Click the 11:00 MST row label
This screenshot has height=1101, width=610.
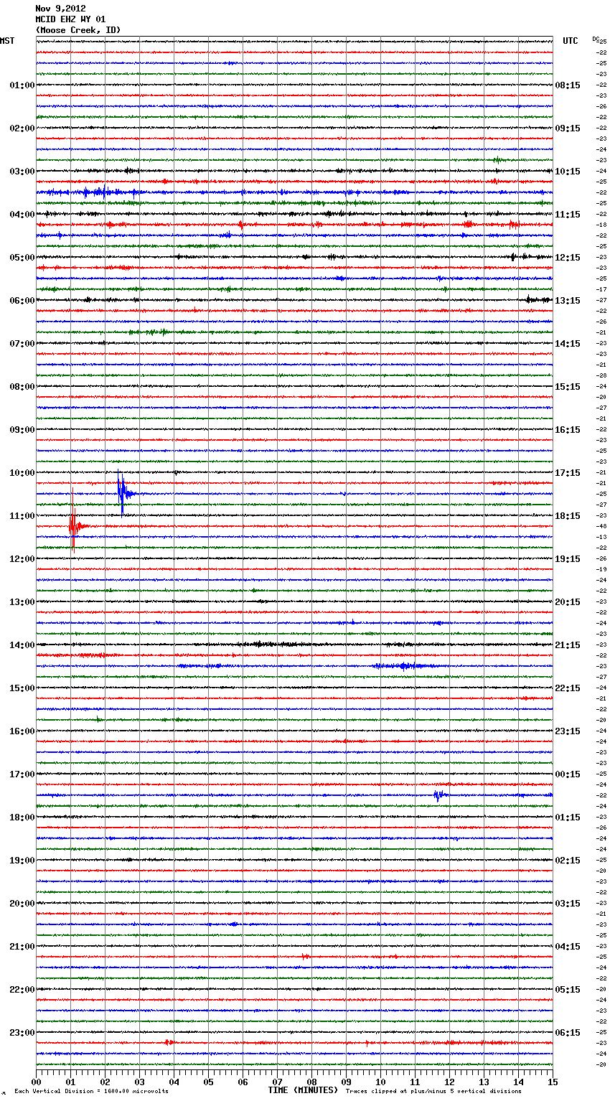point(22,516)
